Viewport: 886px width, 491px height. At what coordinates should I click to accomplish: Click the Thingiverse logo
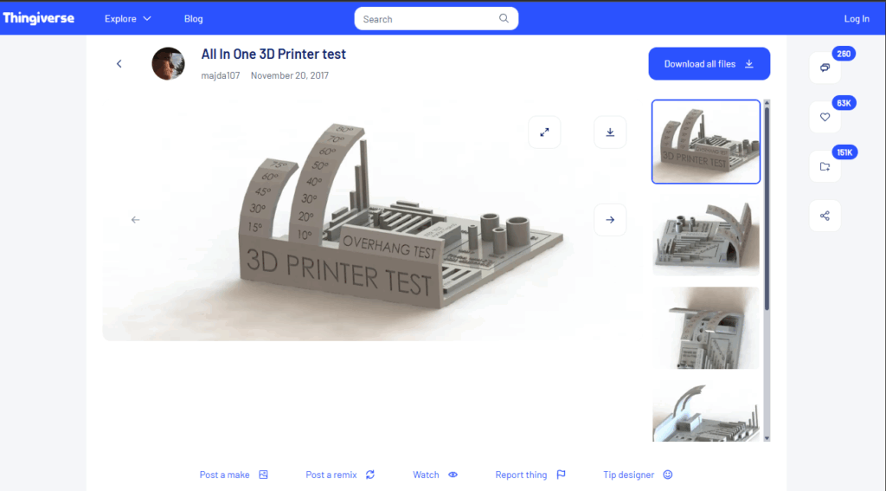[x=38, y=18]
